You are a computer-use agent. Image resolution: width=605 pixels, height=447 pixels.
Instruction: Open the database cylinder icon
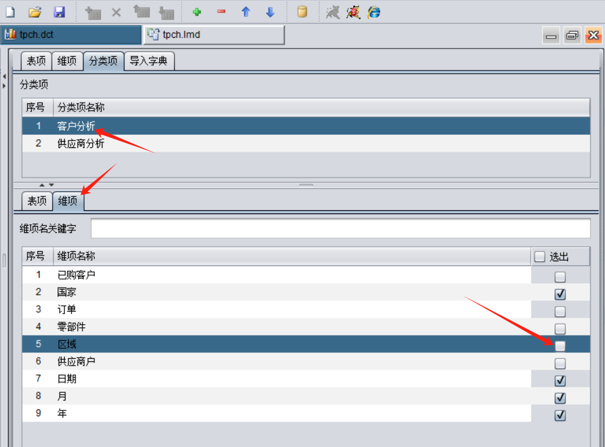pos(302,11)
